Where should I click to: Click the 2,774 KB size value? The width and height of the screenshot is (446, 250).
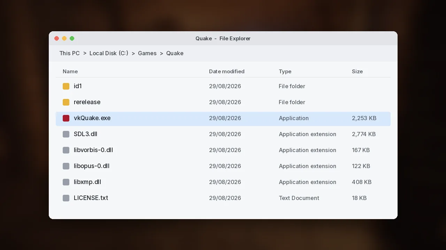point(364,134)
